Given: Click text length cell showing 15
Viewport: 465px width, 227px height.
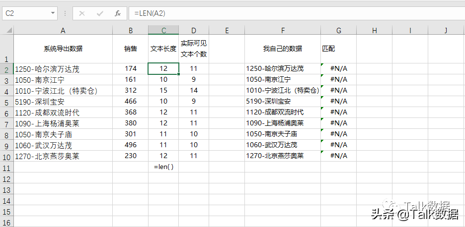Looking at the screenshot, I should pyautogui.click(x=164, y=91).
